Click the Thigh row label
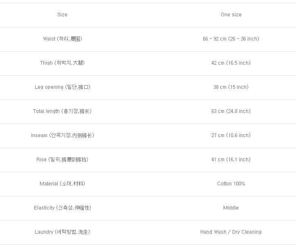The width and height of the screenshot is (296, 248). point(62,63)
